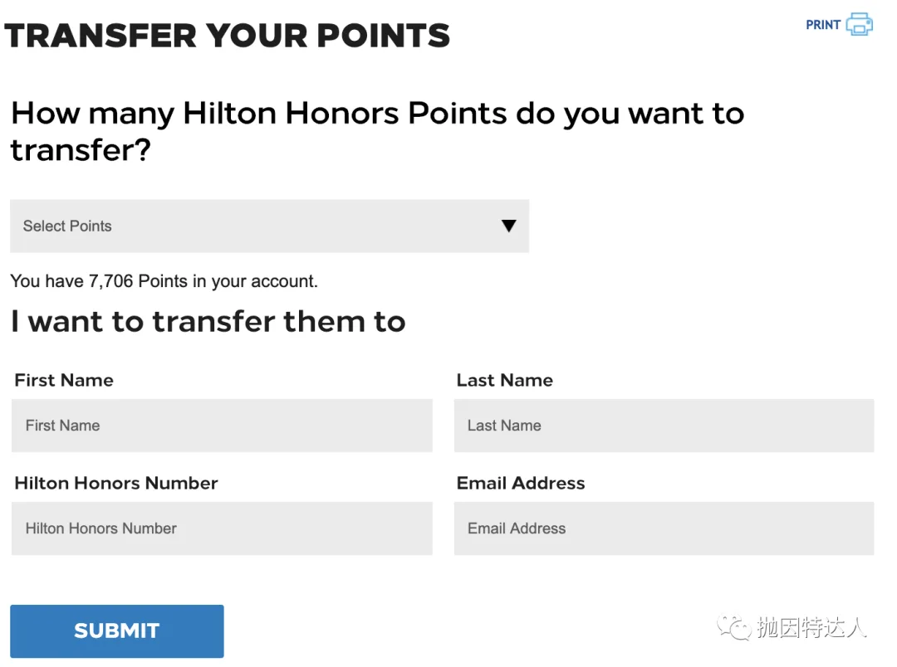Click the PRINT text link
Image resolution: width=897 pixels, height=667 pixels.
tap(822, 25)
